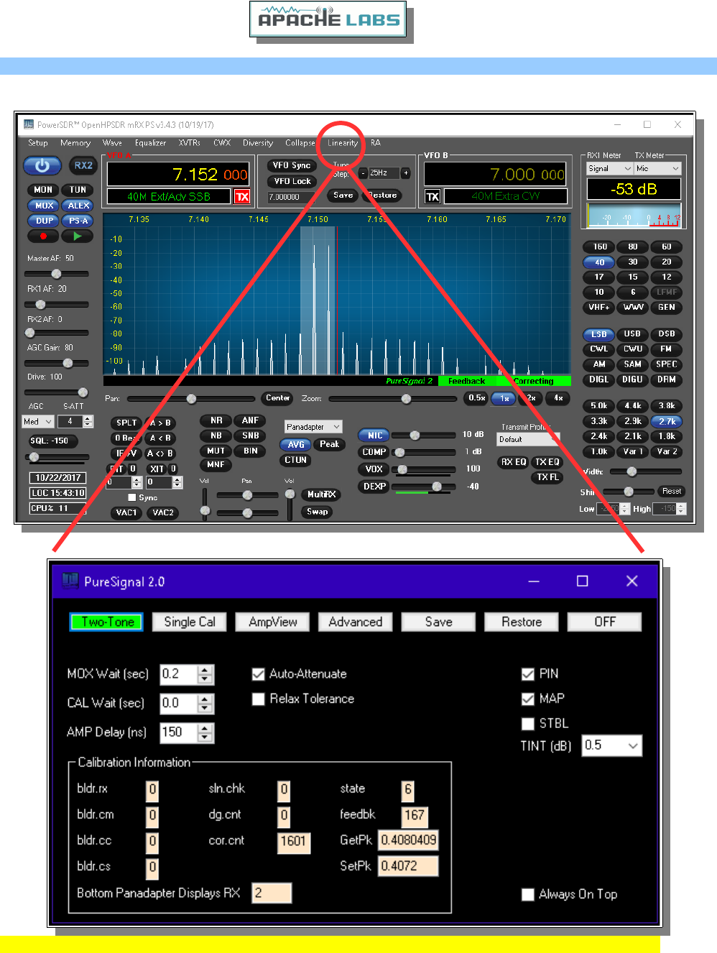
Task: Open the Diversity menu
Action: [258, 143]
